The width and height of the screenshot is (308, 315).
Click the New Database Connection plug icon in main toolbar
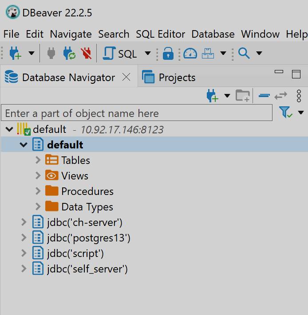coord(15,53)
